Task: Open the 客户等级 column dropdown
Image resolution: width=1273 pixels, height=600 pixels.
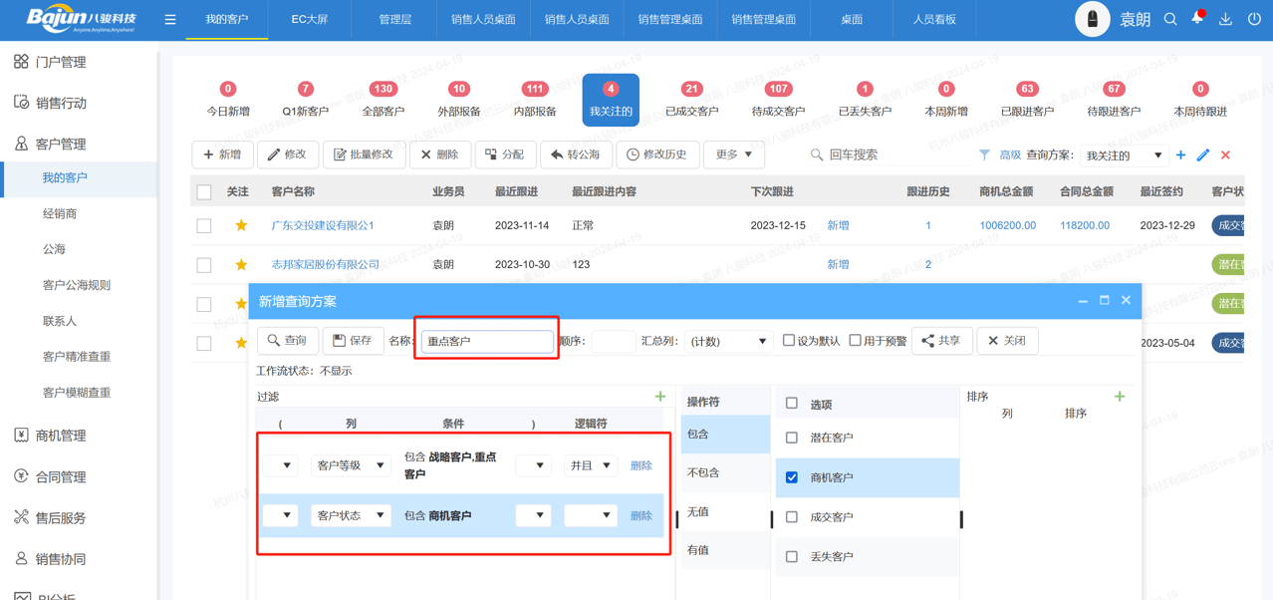Action: click(351, 463)
